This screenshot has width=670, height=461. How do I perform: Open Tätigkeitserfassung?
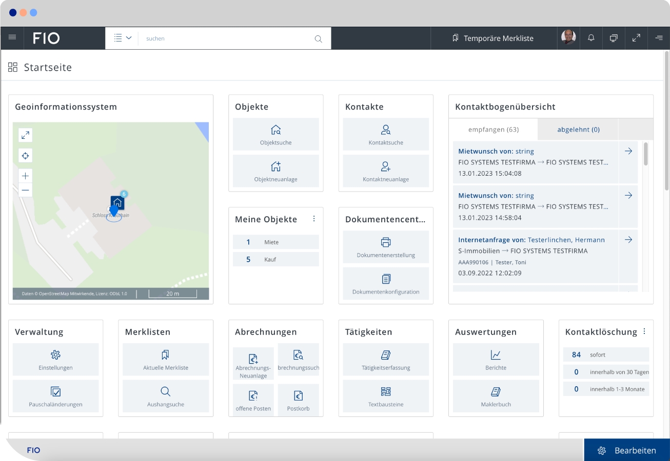tap(386, 360)
